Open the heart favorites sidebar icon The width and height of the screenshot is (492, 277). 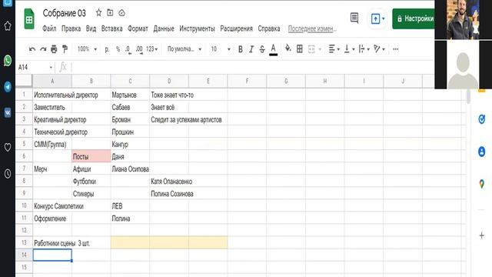(8, 147)
